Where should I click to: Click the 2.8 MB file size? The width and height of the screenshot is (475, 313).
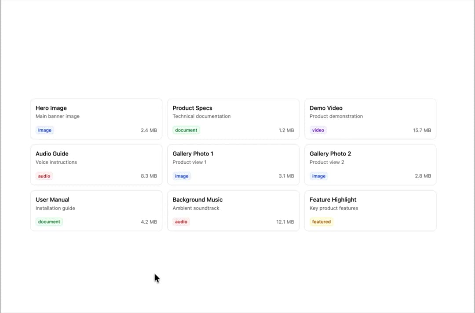(423, 176)
